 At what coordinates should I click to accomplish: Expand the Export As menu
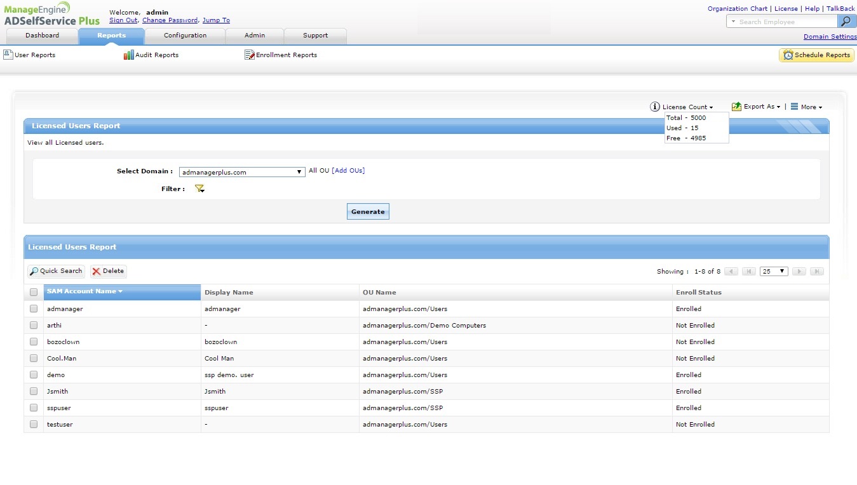(x=756, y=107)
